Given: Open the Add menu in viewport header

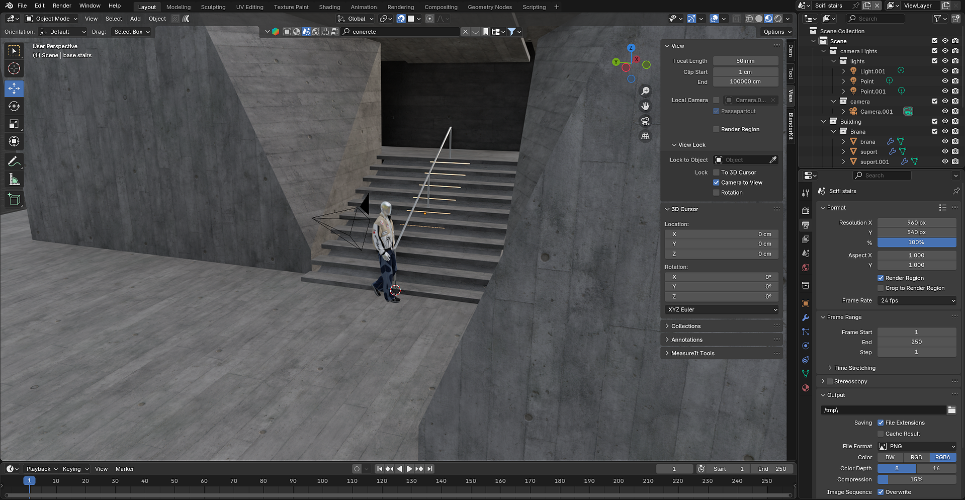Looking at the screenshot, I should (135, 19).
